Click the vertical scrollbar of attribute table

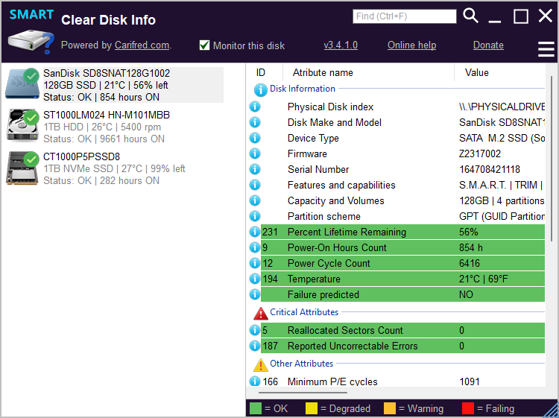(x=552, y=158)
